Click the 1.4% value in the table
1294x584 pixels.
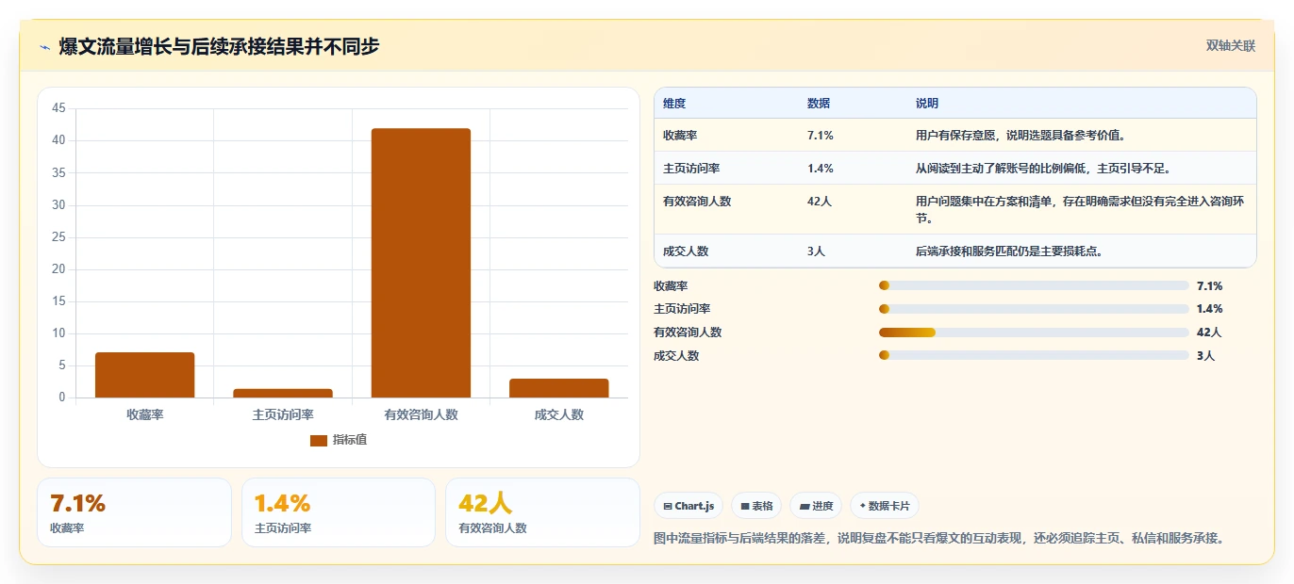click(821, 169)
